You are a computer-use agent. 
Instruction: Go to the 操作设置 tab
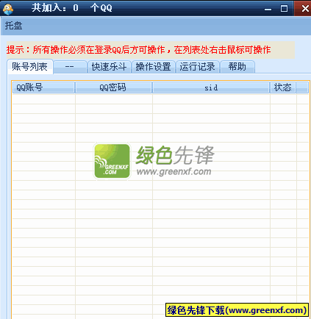pyautogui.click(x=153, y=67)
